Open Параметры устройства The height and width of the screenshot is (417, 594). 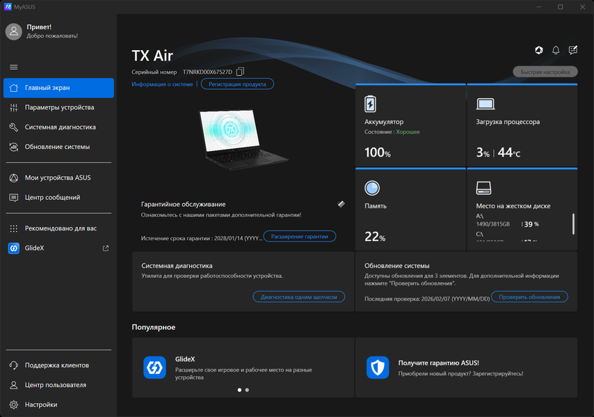(58, 108)
